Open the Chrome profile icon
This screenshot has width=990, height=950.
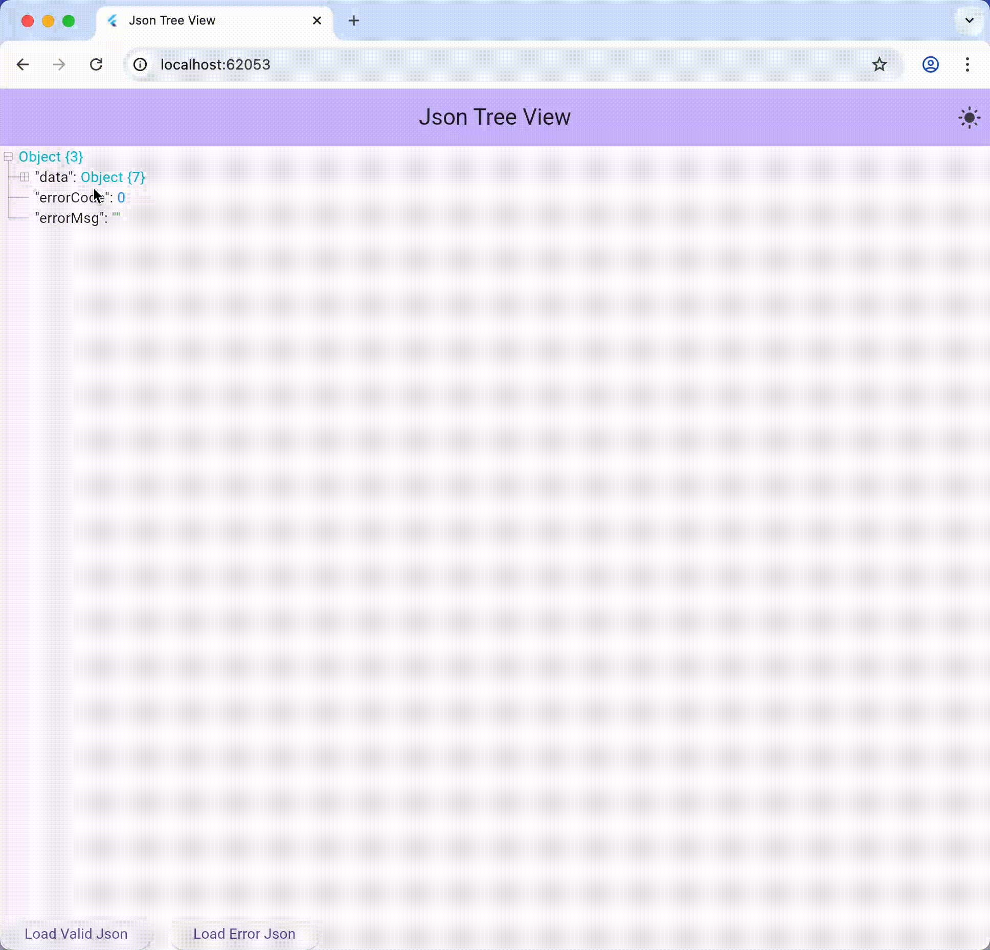tap(930, 64)
